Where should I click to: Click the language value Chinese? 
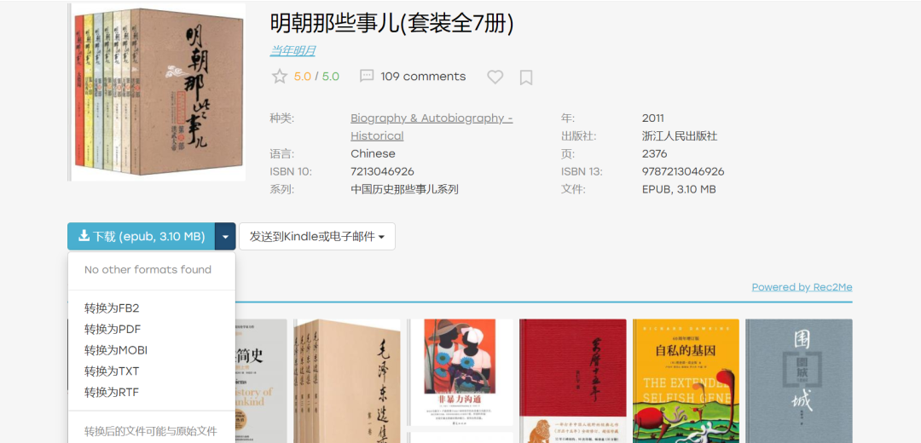pos(373,153)
